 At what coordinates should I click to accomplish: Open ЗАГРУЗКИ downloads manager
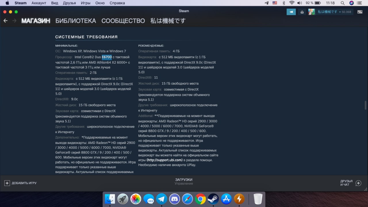coord(184,180)
